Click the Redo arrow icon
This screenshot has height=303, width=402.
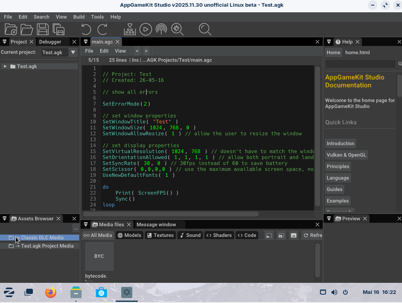[x=102, y=29]
